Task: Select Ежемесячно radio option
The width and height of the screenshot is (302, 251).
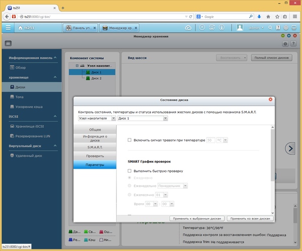Action: [x=129, y=195]
